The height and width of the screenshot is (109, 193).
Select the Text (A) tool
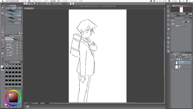pos(3,59)
